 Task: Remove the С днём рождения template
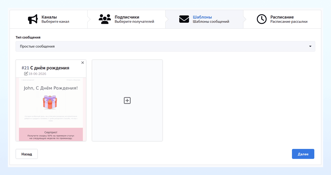click(83, 63)
